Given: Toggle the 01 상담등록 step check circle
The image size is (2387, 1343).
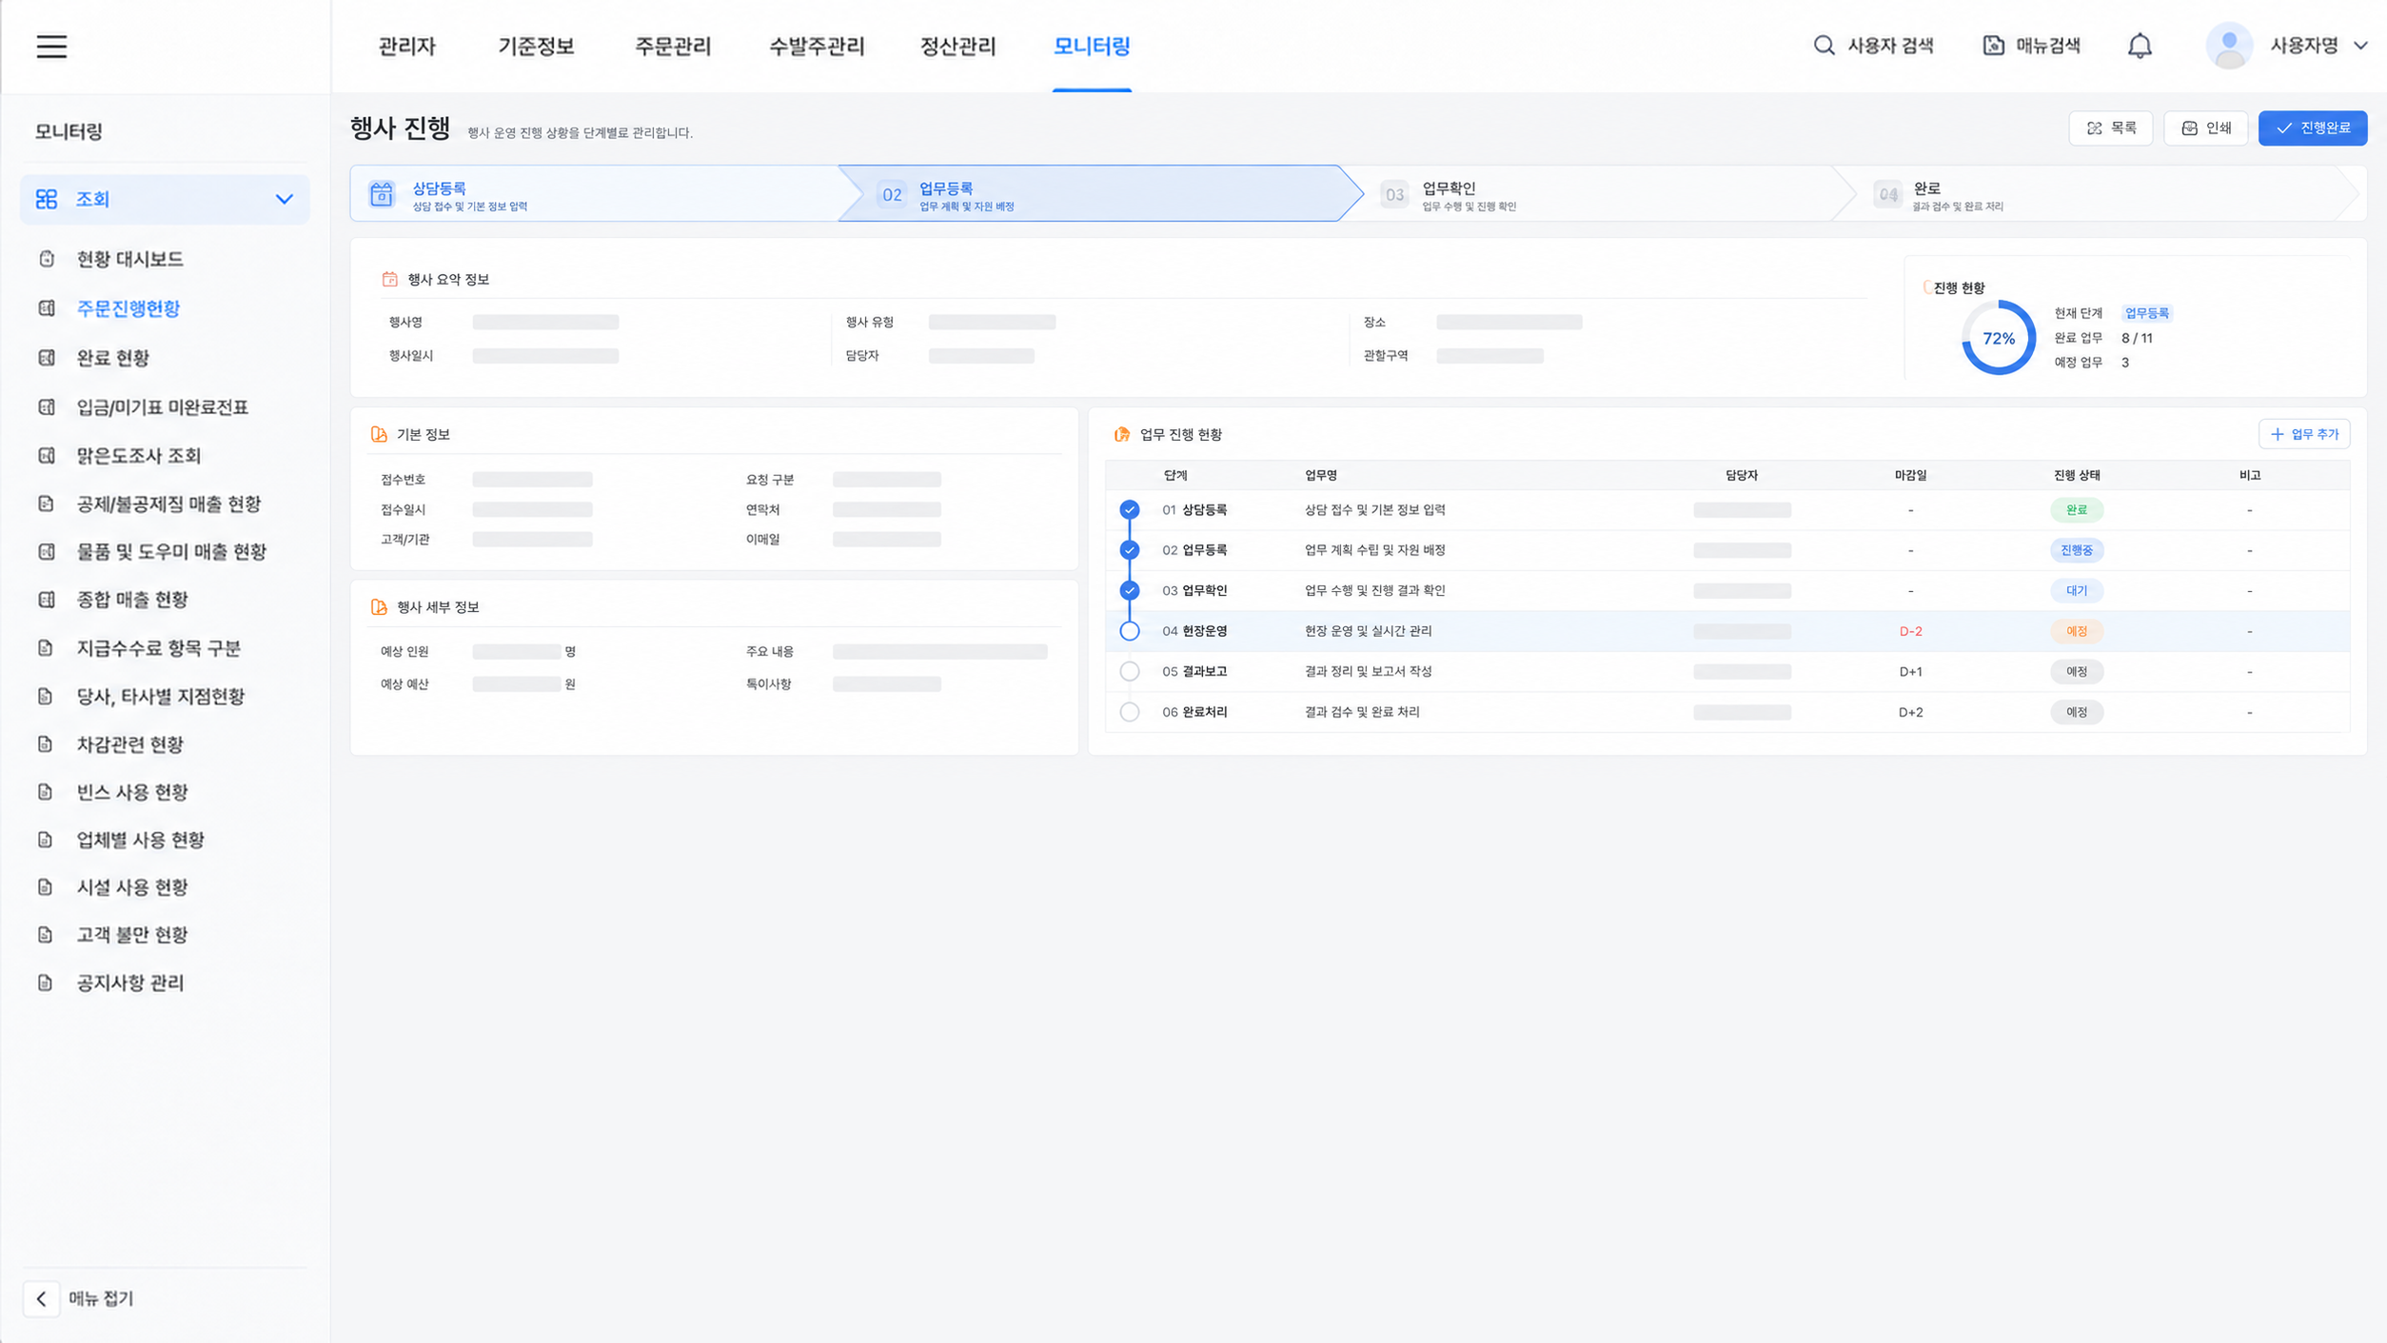Looking at the screenshot, I should click(1129, 510).
